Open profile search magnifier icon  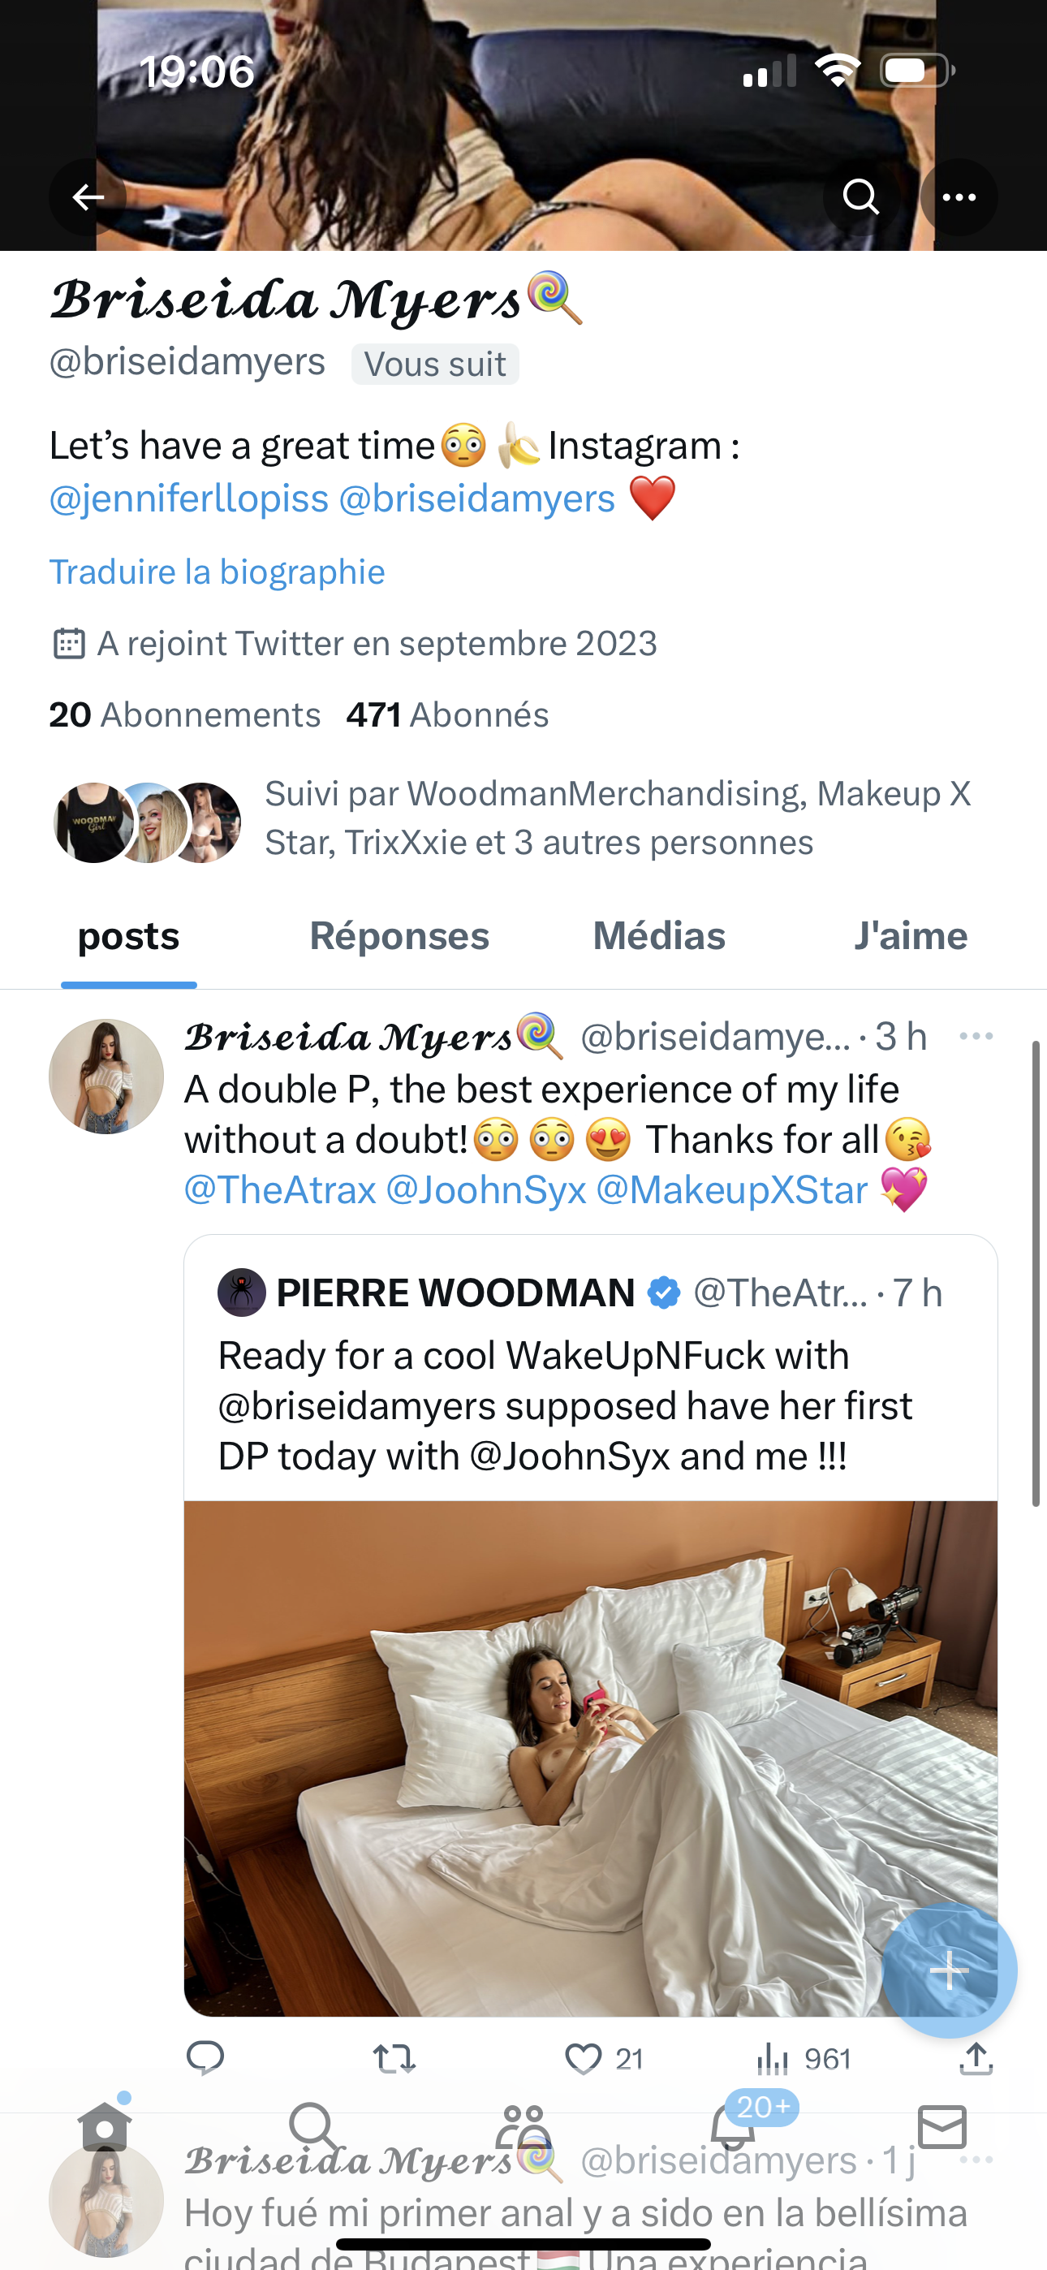pos(860,197)
